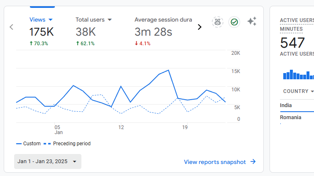Open the View reports snapshot link

(x=215, y=162)
